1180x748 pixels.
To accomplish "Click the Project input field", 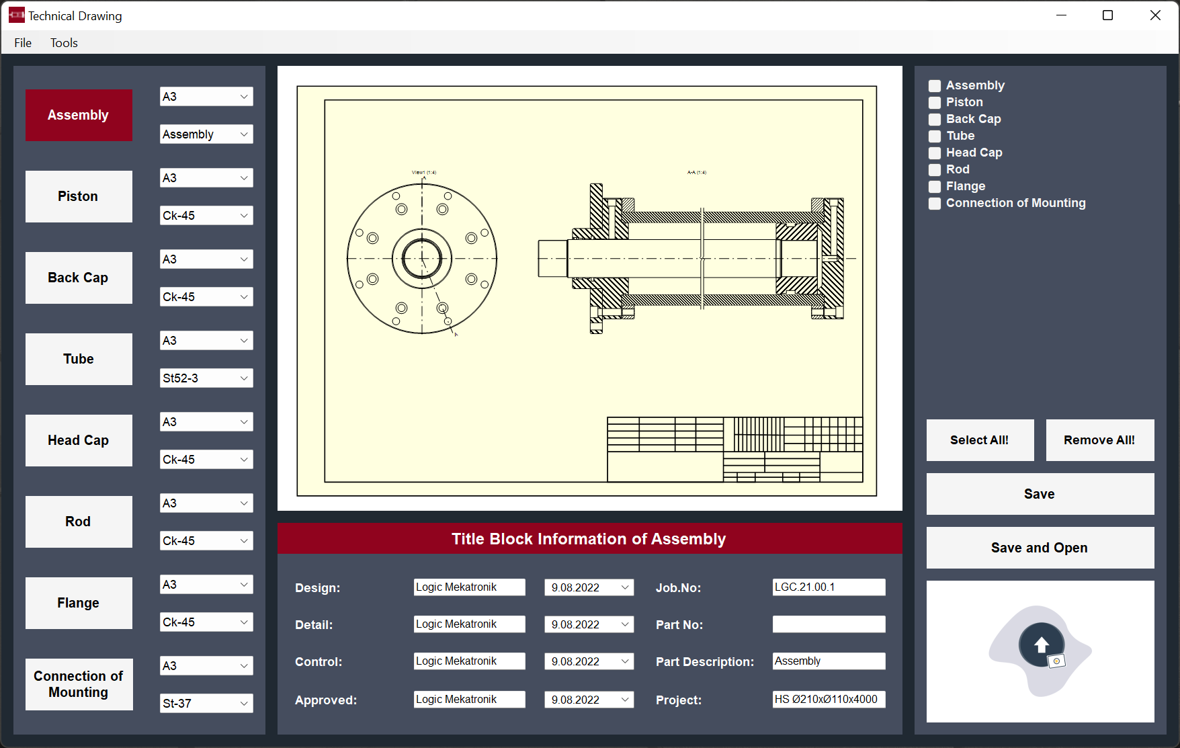I will 829,700.
